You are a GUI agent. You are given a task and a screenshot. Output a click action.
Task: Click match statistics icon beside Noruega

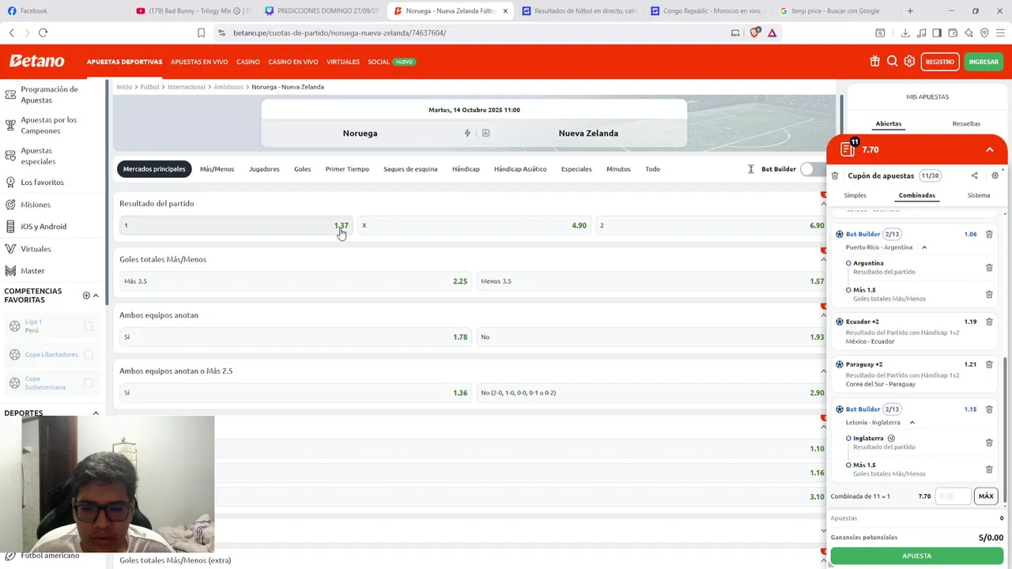[x=485, y=133]
